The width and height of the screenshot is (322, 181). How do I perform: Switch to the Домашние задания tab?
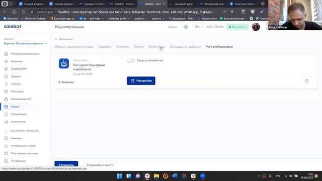(186, 47)
